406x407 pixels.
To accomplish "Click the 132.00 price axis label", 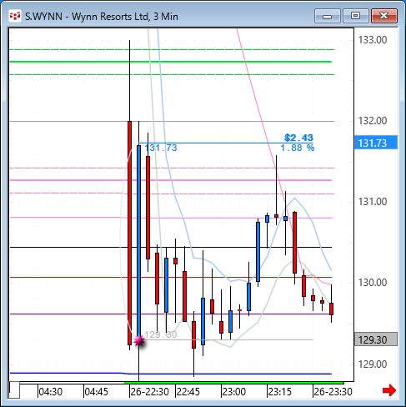I will click(x=373, y=121).
